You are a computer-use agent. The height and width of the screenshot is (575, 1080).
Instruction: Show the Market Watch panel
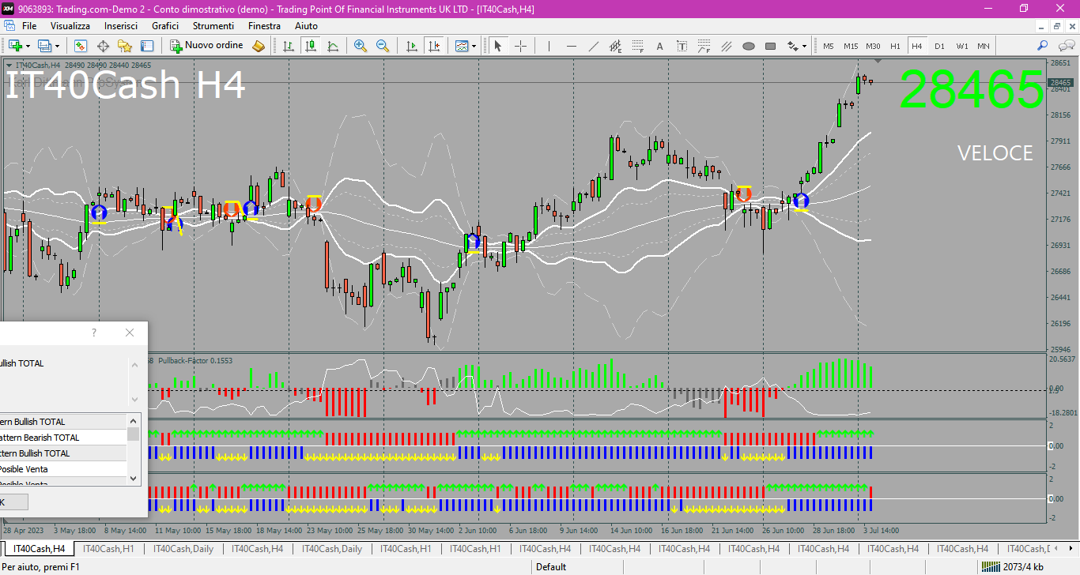click(81, 46)
